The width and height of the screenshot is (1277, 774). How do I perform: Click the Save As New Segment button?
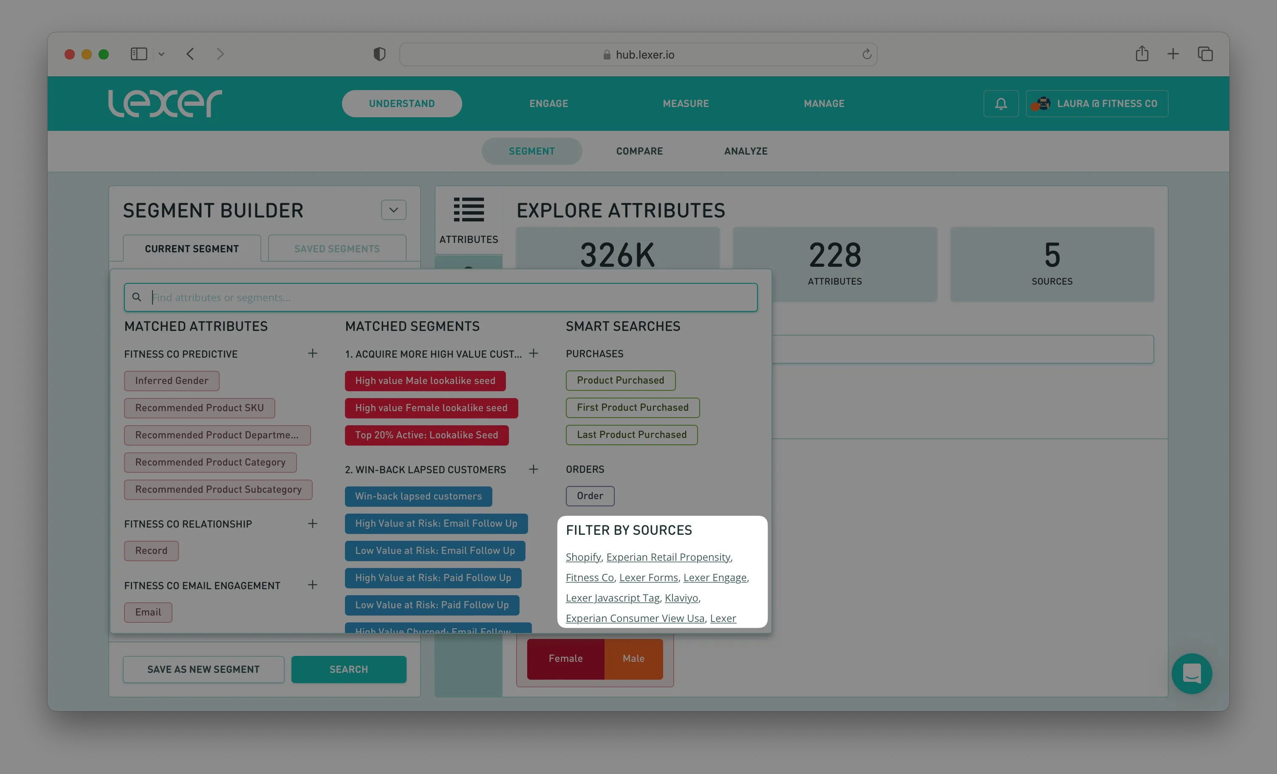[x=203, y=669]
